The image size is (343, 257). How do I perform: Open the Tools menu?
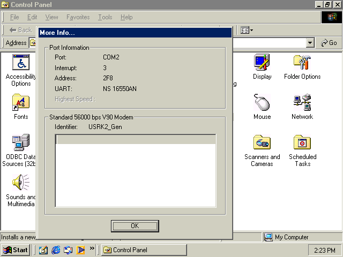coord(105,17)
